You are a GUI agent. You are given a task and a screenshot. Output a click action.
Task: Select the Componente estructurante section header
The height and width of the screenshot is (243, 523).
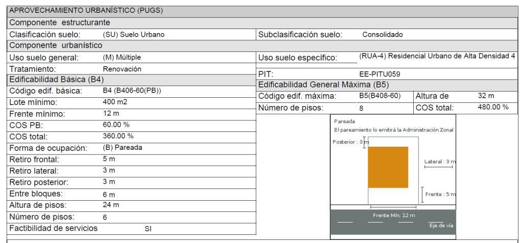click(262, 23)
